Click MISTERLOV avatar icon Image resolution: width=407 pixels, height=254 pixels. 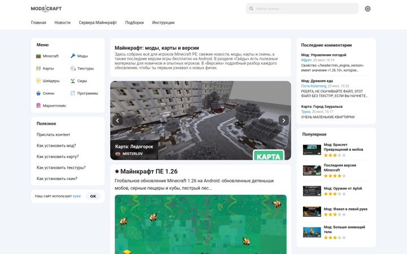pos(118,154)
